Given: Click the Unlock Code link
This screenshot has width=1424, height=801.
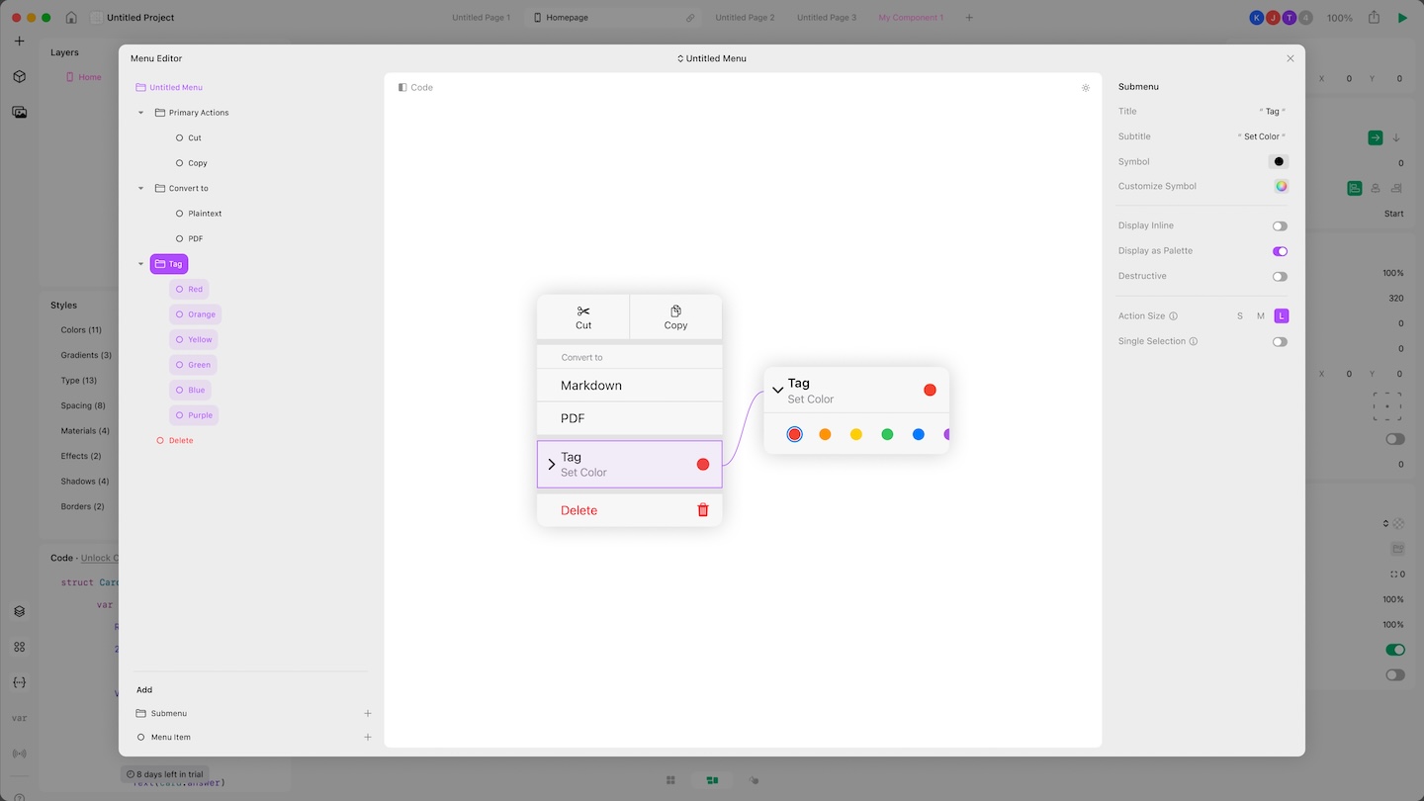Looking at the screenshot, I should 99,558.
